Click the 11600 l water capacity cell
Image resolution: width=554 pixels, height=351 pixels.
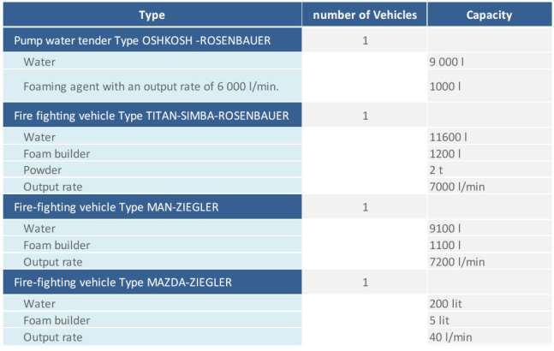pyautogui.click(x=489, y=137)
